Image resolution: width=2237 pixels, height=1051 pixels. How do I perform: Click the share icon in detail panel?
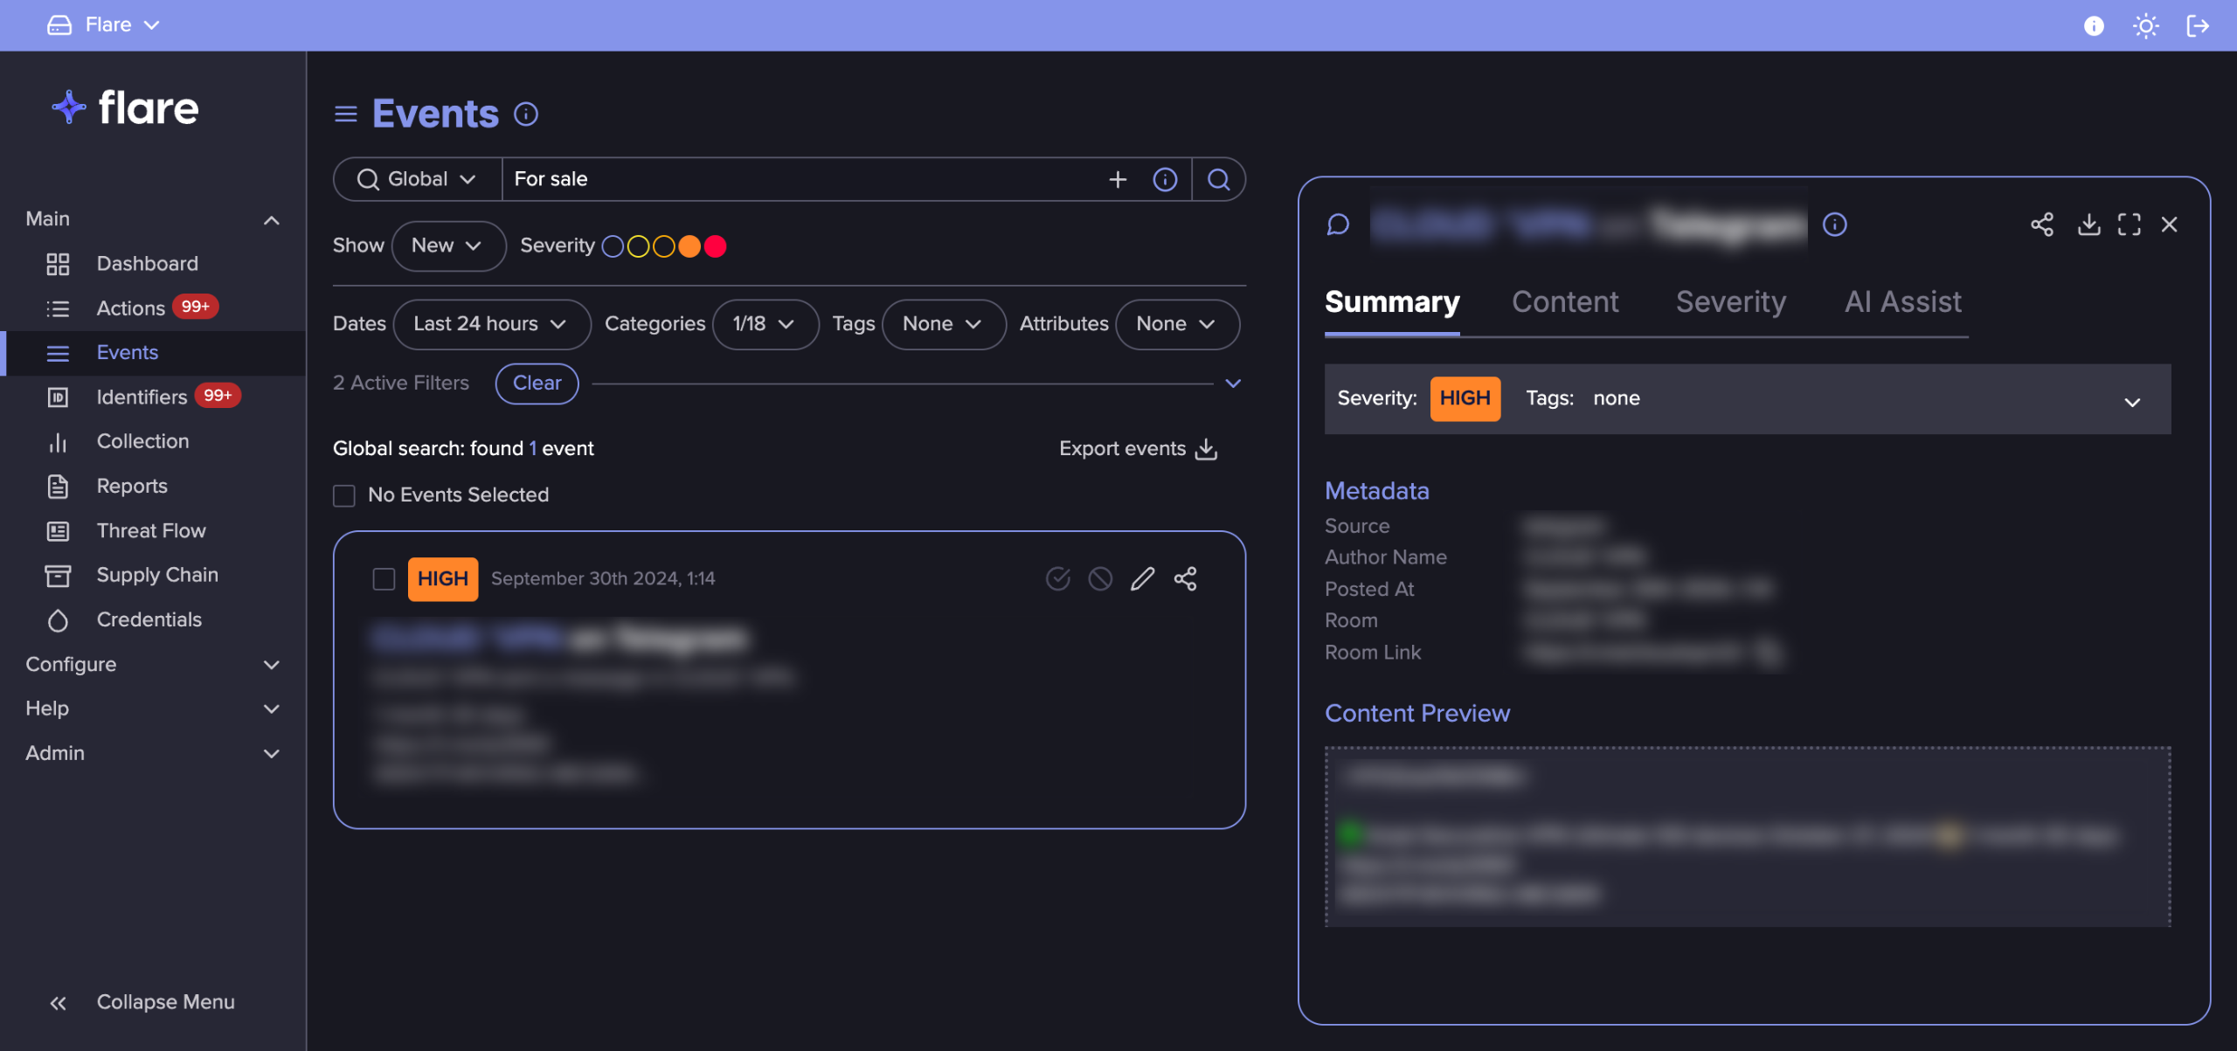(2041, 225)
